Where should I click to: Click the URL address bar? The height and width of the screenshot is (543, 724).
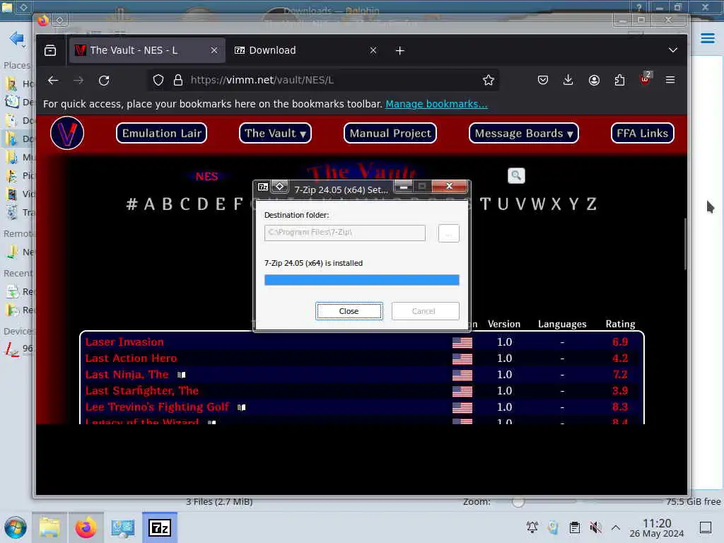click(x=323, y=81)
